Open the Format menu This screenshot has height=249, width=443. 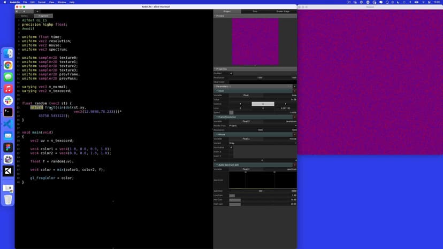pos(41,2)
